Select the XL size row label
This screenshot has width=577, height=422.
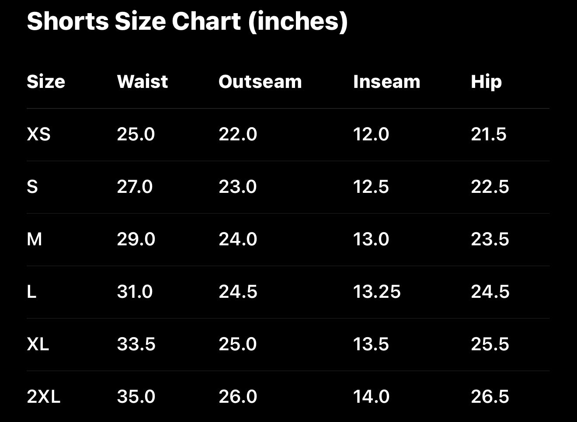click(x=38, y=344)
